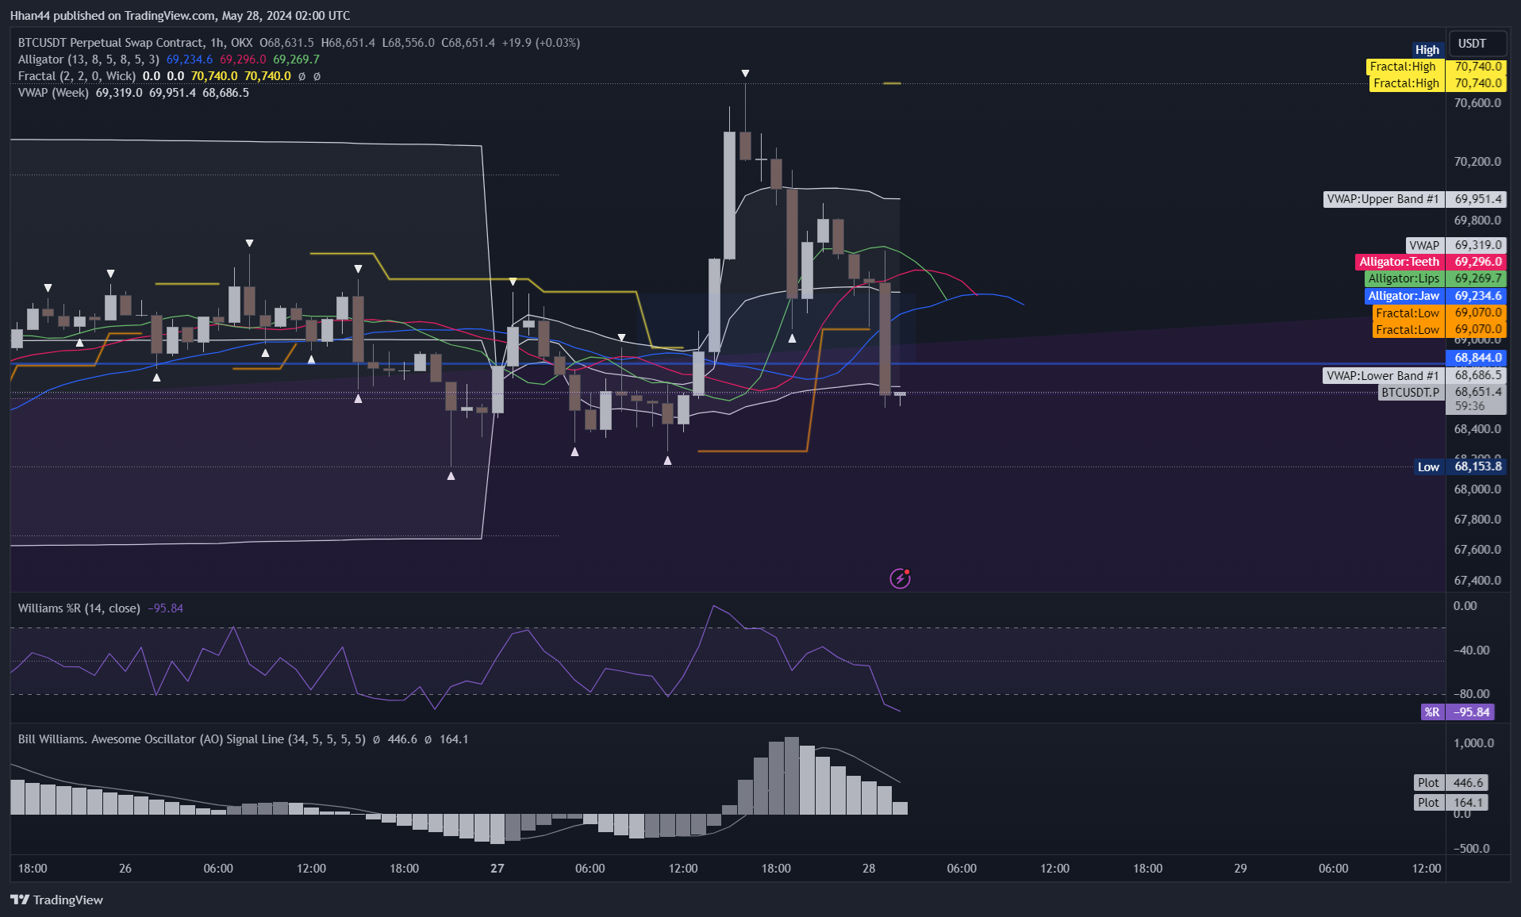Click the blue 68,844.0 price line label
Viewport: 1521px width, 917px height.
[1477, 358]
